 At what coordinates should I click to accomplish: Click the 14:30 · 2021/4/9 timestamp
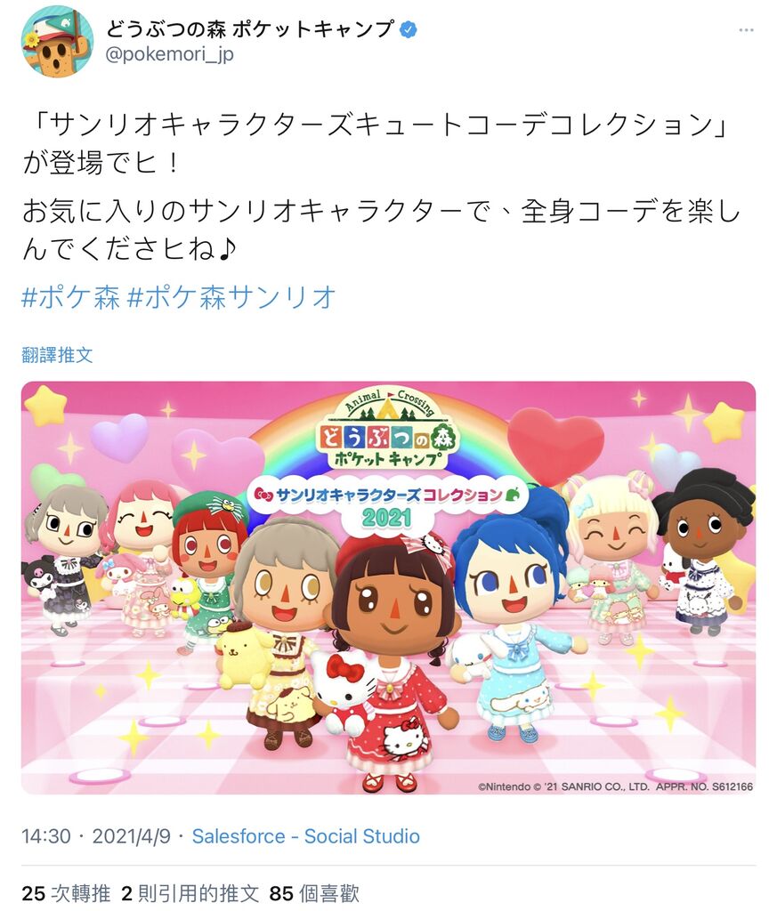pyautogui.click(x=96, y=836)
